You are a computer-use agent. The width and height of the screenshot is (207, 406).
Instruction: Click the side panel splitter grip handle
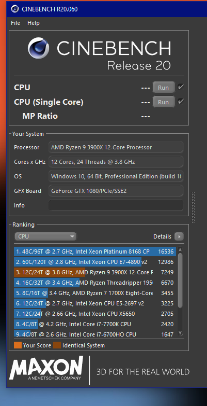pos(194,207)
